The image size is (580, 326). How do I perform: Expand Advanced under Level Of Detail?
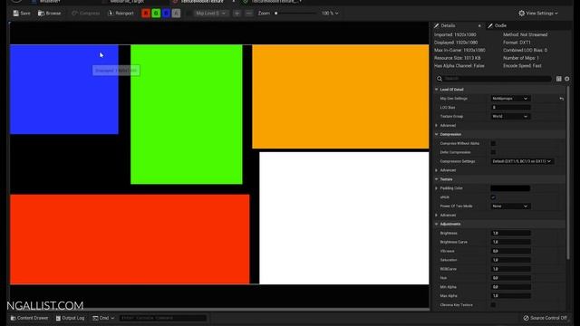point(437,125)
